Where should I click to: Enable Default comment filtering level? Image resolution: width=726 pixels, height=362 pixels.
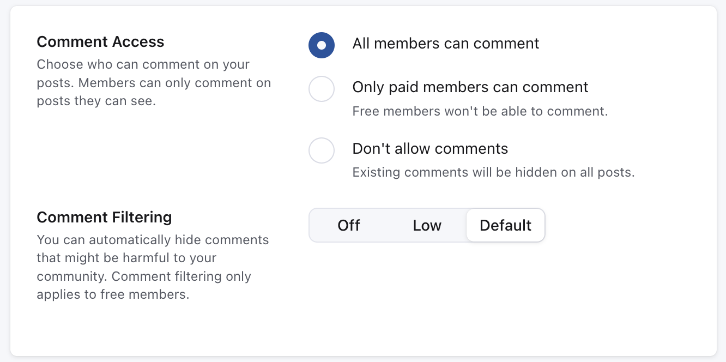click(505, 225)
